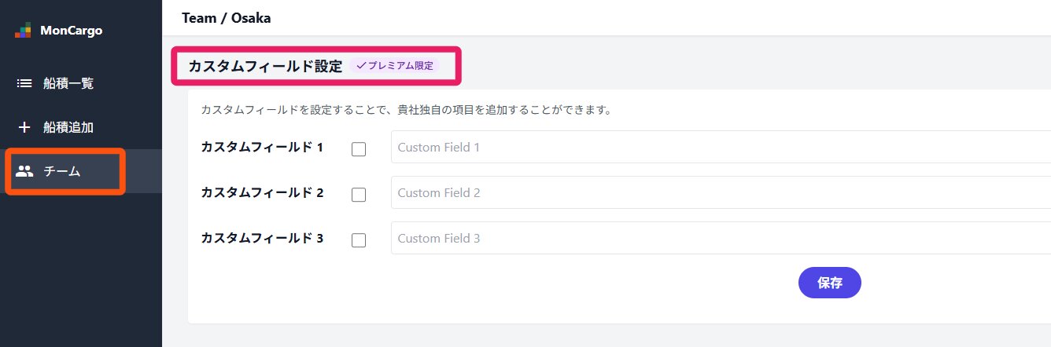The image size is (1051, 347).
Task: Enable the カスタムフィールド 1 checkbox
Action: pos(359,149)
